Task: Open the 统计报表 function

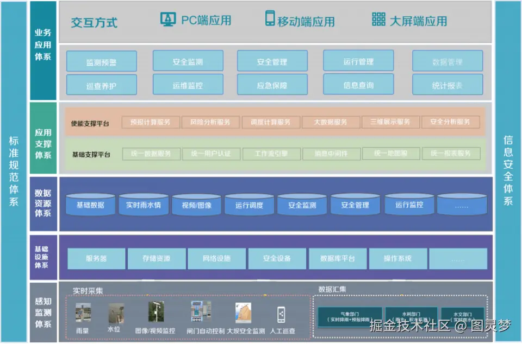Action: [x=448, y=84]
